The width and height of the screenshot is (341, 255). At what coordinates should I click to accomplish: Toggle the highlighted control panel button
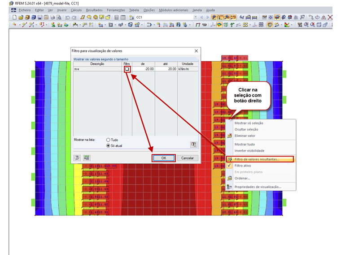coord(270,25)
